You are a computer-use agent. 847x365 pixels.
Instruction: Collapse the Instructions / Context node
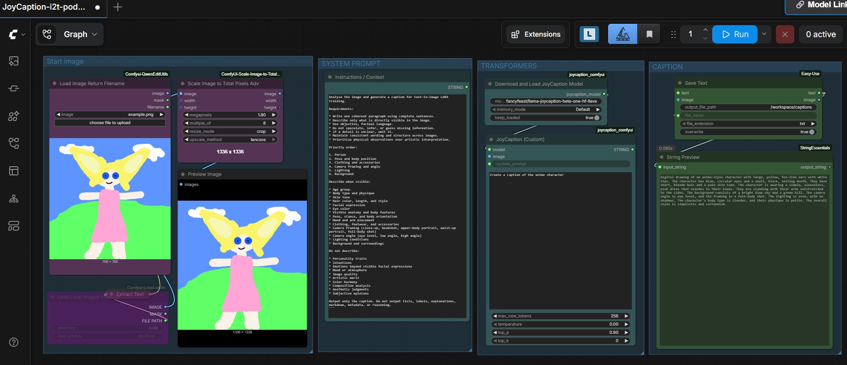(x=330, y=77)
